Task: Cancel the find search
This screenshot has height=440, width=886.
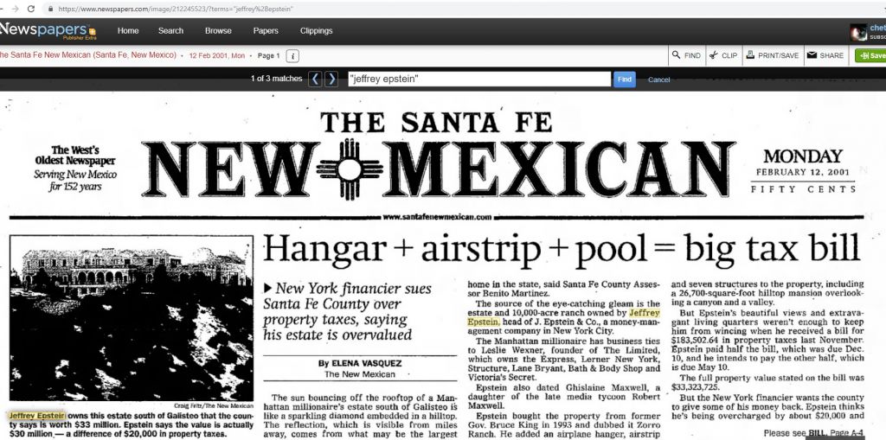Action: [658, 80]
